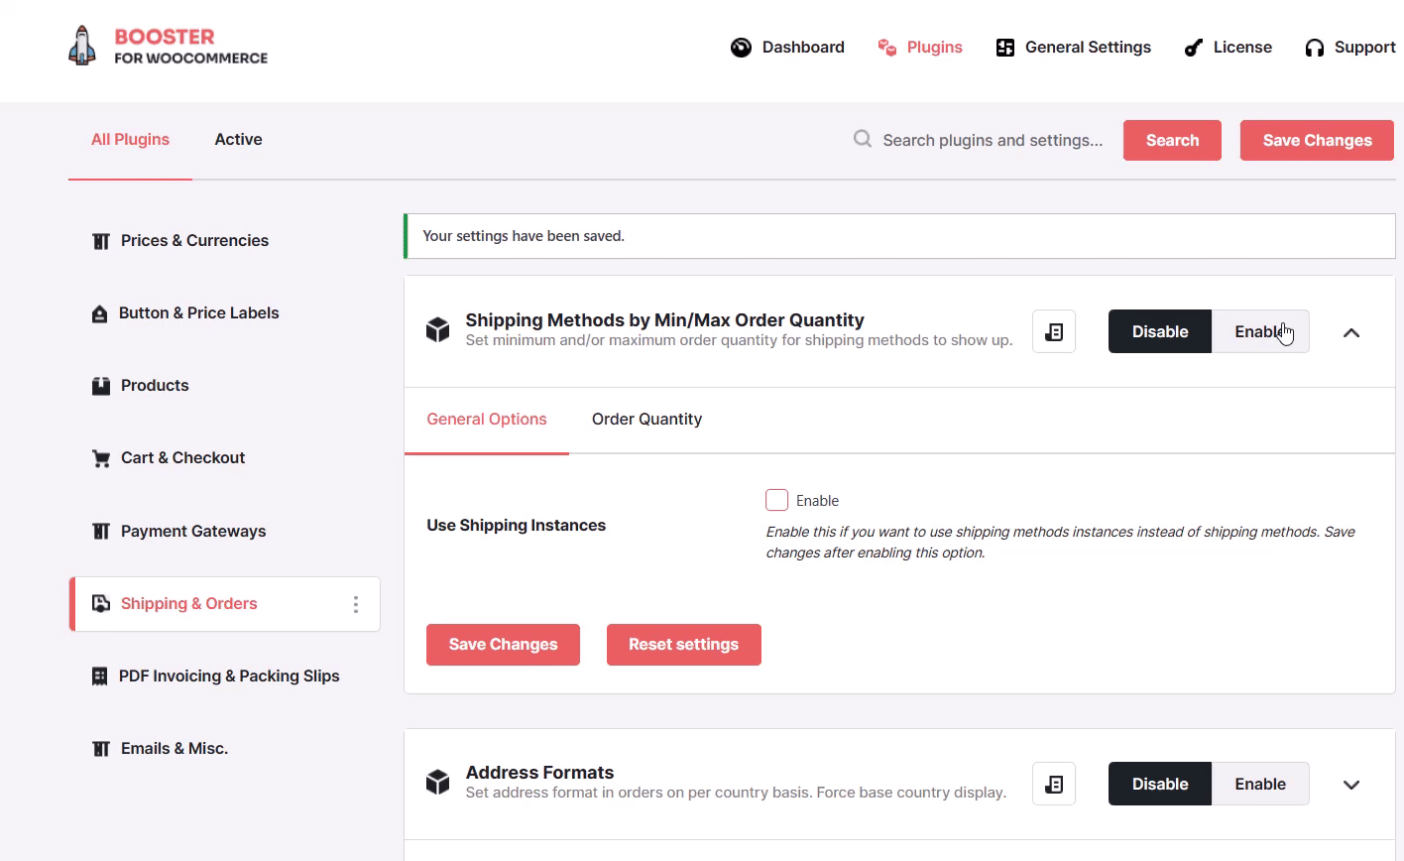Enable Shipping Methods by Min/Max Order Quantity

(x=1260, y=332)
